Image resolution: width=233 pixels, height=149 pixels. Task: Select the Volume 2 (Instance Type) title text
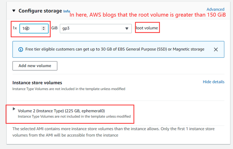click(x=61, y=111)
